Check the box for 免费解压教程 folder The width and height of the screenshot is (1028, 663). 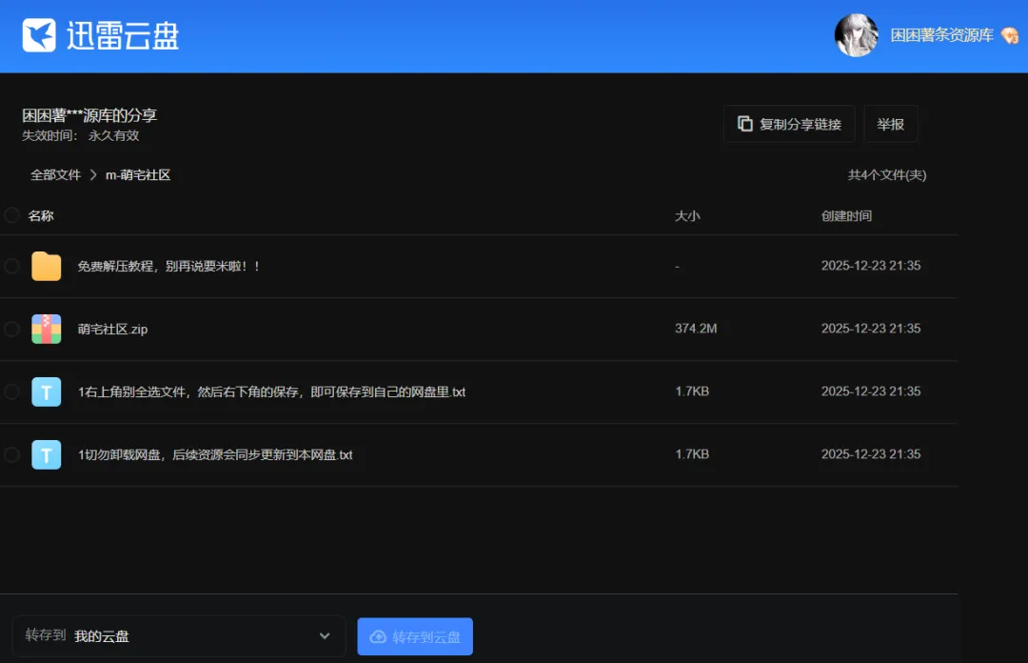pyautogui.click(x=11, y=266)
